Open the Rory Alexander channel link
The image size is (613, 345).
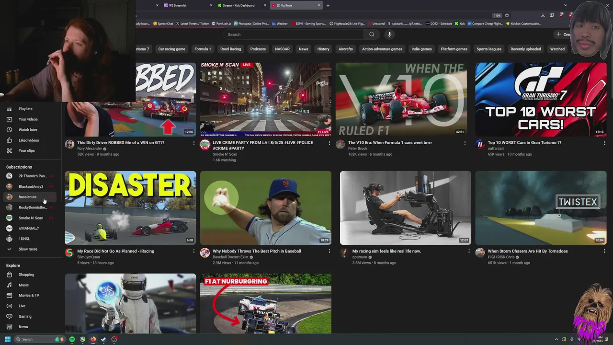(x=90, y=149)
